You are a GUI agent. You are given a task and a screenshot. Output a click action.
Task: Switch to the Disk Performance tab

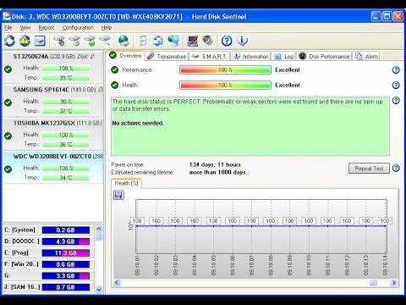[x=324, y=56]
